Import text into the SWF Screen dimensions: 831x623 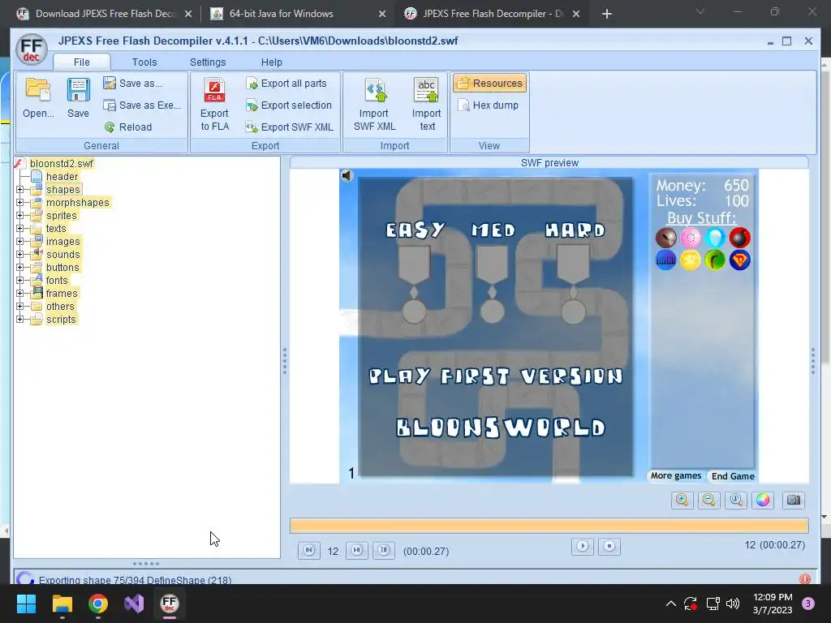tap(427, 105)
